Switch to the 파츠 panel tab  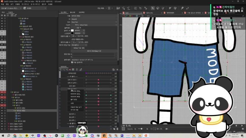pos(3,12)
